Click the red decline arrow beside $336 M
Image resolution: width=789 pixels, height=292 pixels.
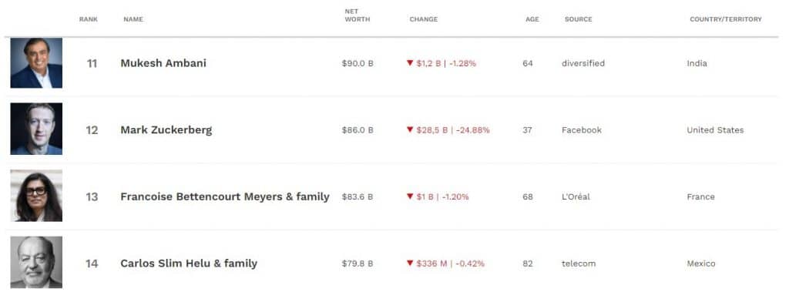tap(410, 263)
